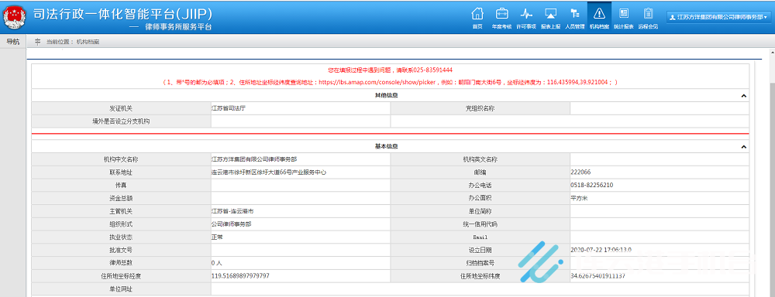This screenshot has width=775, height=297.
Task: Collapse the 其他信息 section
Action: [743, 96]
